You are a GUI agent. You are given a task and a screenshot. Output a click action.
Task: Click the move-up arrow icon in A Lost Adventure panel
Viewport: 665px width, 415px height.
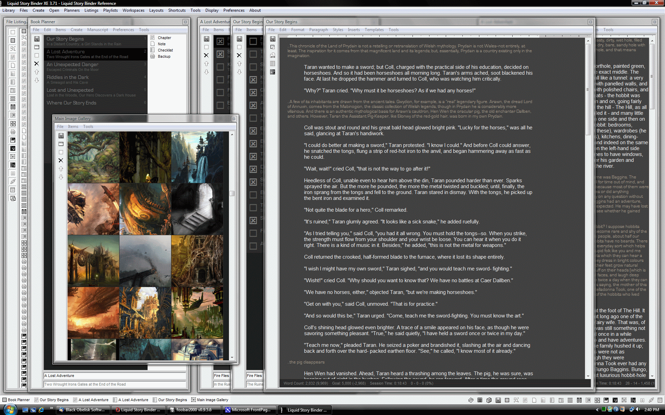point(207,64)
